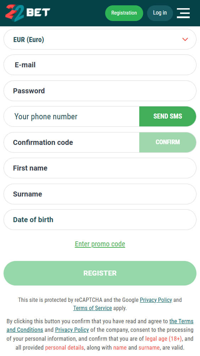Focus the E-mail input field
Image resolution: width=200 pixels, height=356 pixels.
(x=100, y=65)
